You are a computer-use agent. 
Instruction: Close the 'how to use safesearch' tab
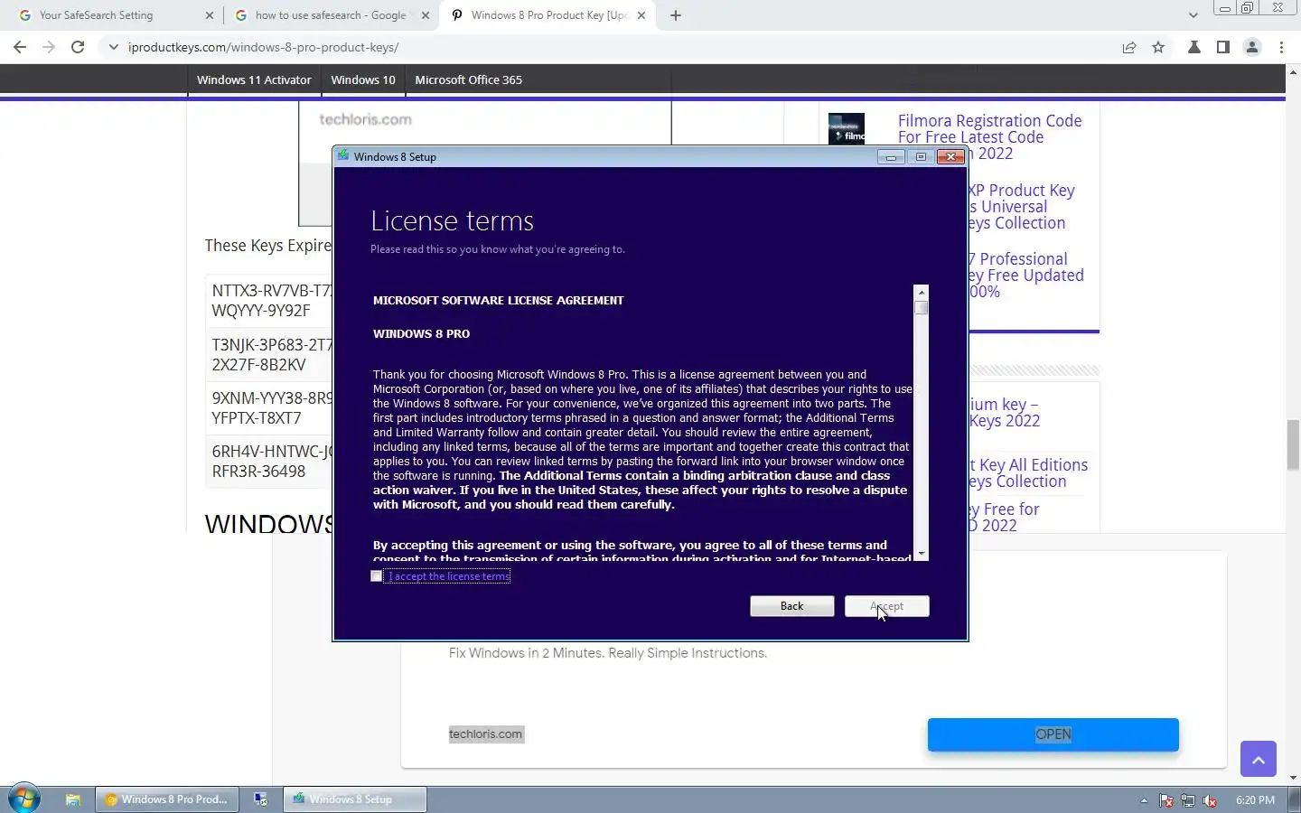(x=426, y=15)
